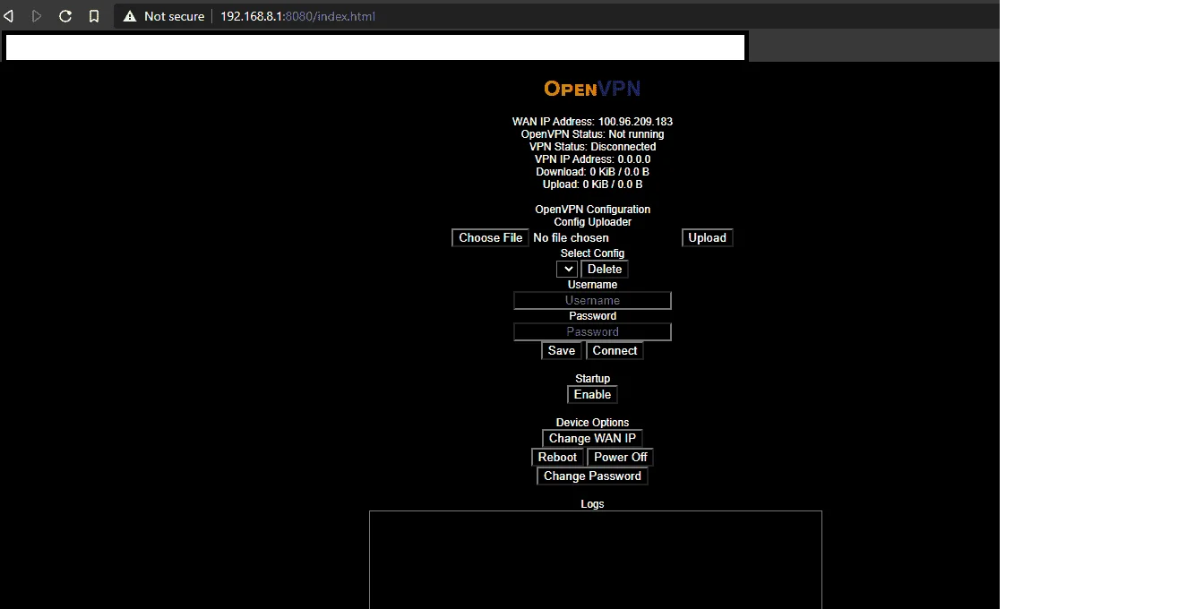Open the Select Config dropdown
1195x609 pixels.
[567, 269]
